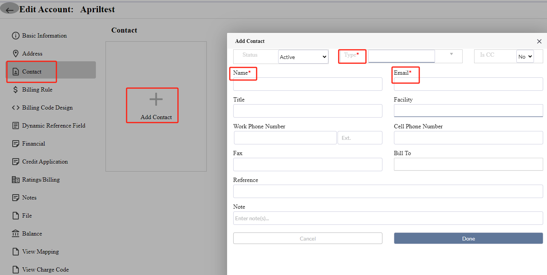Click the Billing Rule dollar icon

click(x=15, y=90)
